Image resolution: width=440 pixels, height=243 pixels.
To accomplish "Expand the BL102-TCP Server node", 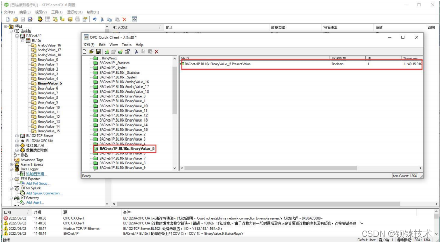I will [x=17, y=136].
